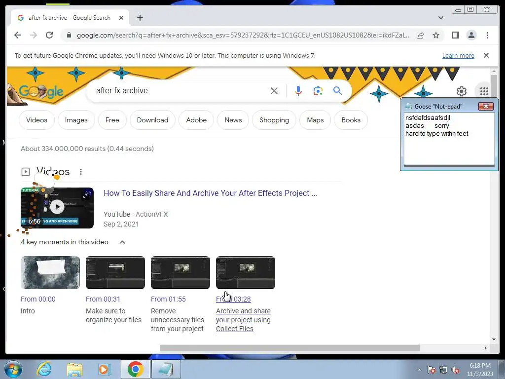Bookmark this tab with star icon
The width and height of the screenshot is (505, 379).
[x=436, y=35]
